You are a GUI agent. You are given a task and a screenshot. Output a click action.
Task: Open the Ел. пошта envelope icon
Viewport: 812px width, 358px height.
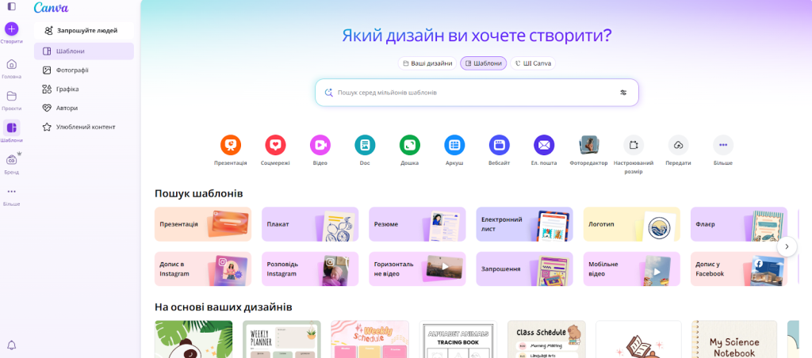[544, 145]
